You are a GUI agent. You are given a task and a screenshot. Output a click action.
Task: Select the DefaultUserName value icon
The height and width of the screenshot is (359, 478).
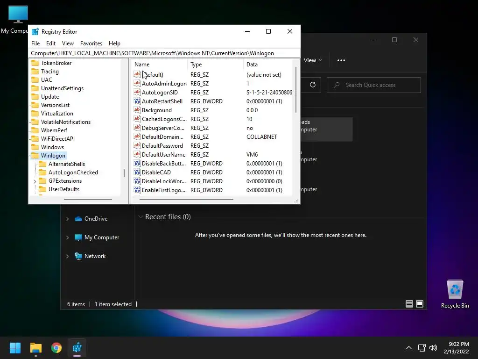tap(137, 154)
